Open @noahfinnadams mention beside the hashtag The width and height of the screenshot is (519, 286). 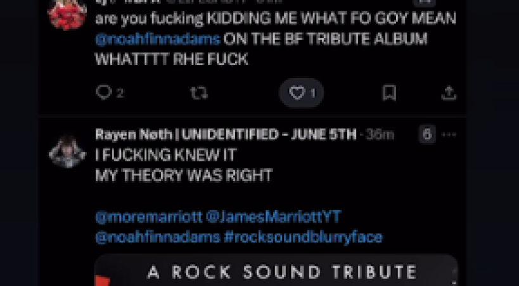[158, 237]
